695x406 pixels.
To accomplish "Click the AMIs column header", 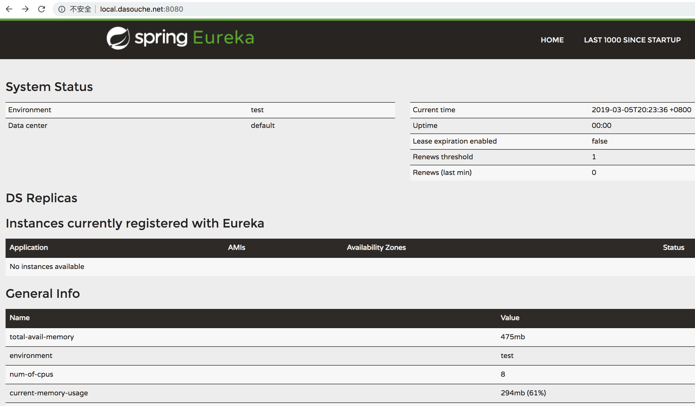I will click(236, 247).
